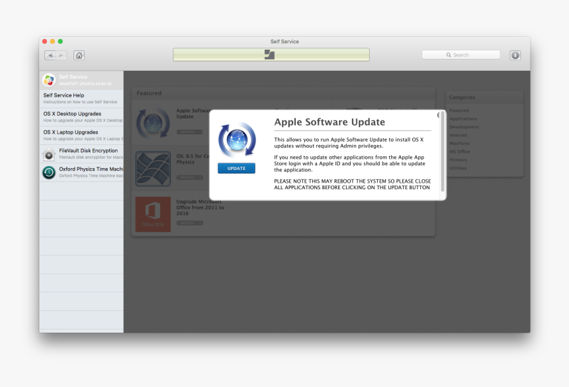Image resolution: width=569 pixels, height=387 pixels.
Task: Open Self Service Help
Action: (x=81, y=99)
